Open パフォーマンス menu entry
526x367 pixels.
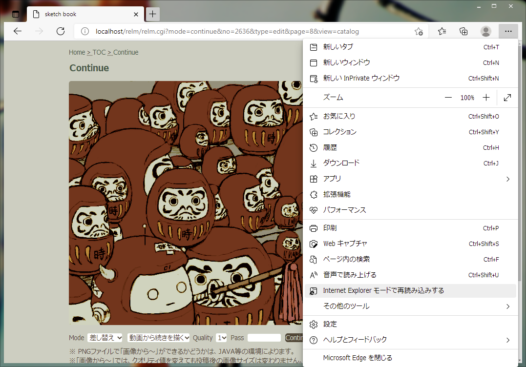410,210
